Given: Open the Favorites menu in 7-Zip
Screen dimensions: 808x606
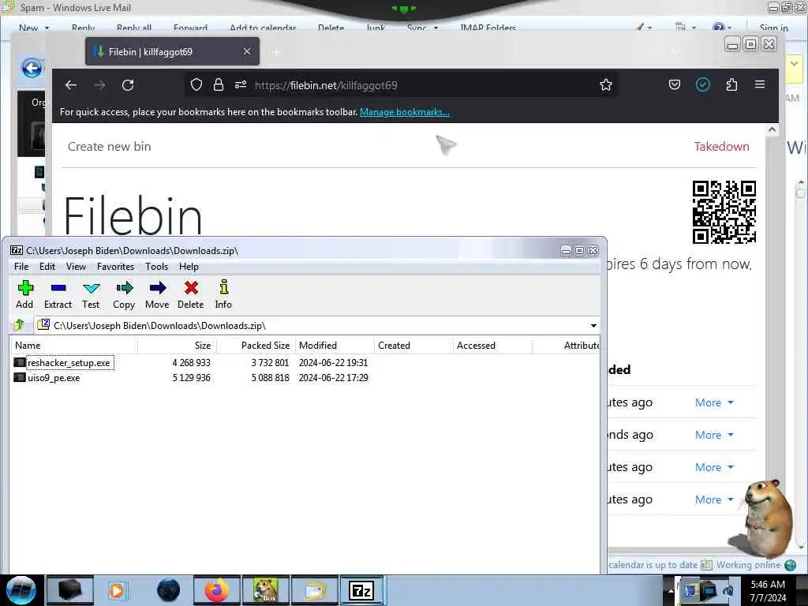Looking at the screenshot, I should [x=115, y=267].
